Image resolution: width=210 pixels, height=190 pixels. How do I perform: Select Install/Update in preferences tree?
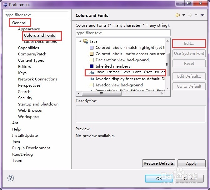coord(25,136)
